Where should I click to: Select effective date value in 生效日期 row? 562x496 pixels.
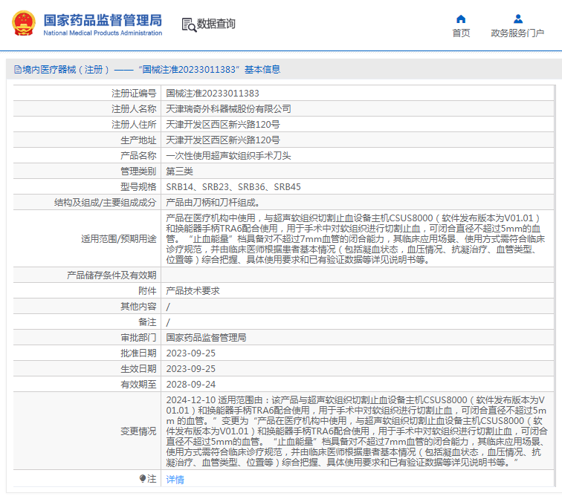pyautogui.click(x=190, y=368)
